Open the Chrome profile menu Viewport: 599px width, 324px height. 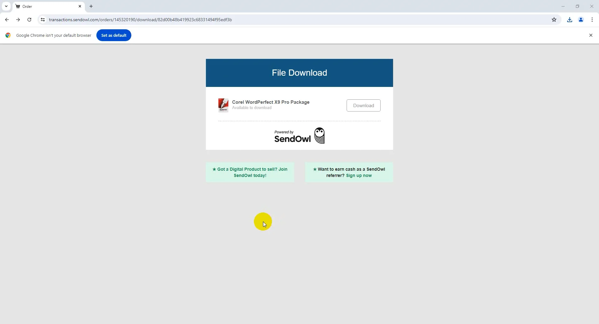(x=581, y=20)
